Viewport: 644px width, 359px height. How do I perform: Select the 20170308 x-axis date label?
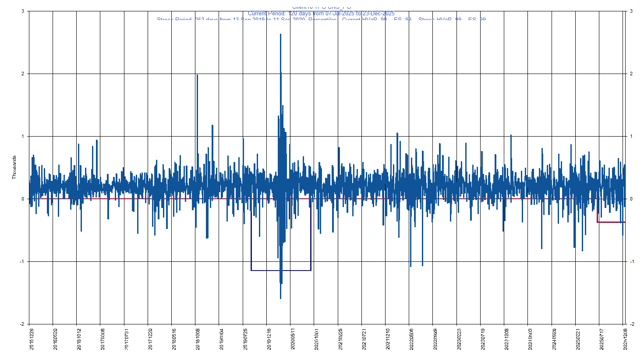pyautogui.click(x=102, y=339)
